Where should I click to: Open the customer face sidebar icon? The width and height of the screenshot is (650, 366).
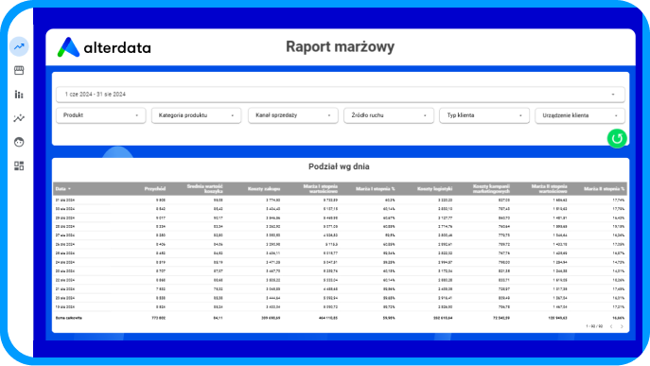click(19, 142)
